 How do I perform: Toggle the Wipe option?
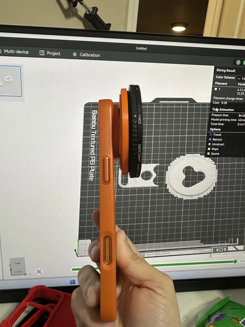[214, 149]
